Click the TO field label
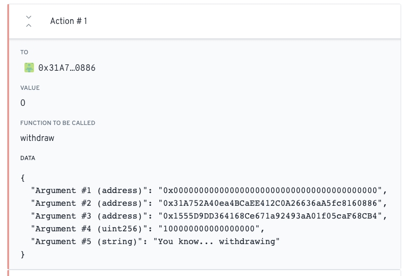The height and width of the screenshot is (276, 407). [x=24, y=52]
